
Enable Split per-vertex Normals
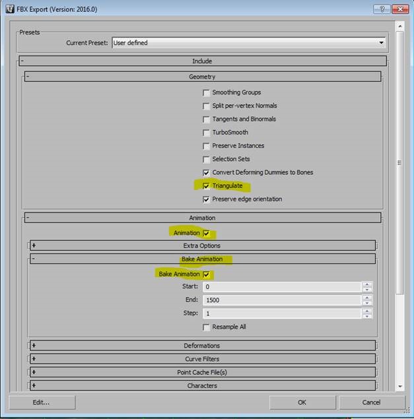coord(206,106)
